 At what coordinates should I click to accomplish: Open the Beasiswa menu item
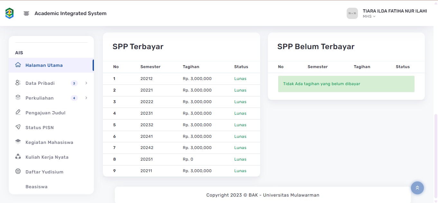[36, 187]
